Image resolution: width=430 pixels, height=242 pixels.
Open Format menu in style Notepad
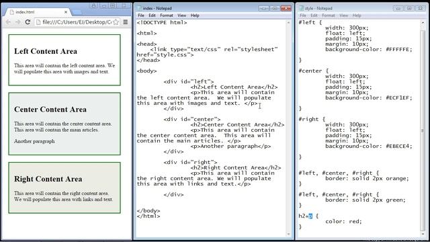[329, 15]
